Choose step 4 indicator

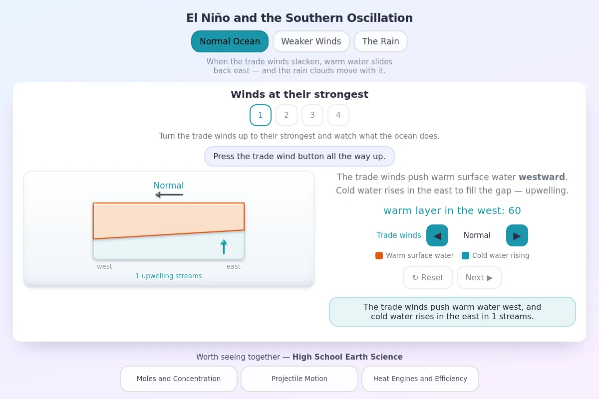[x=338, y=115]
